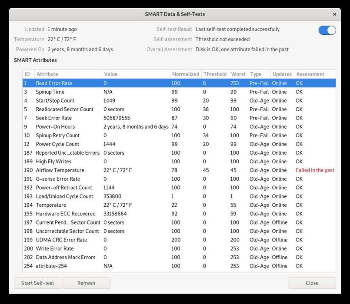Close the SMART Data dialog with X
This screenshot has height=304, width=350.
pos(334,14)
